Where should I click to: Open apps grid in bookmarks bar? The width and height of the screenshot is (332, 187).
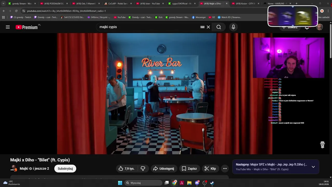[3, 17]
